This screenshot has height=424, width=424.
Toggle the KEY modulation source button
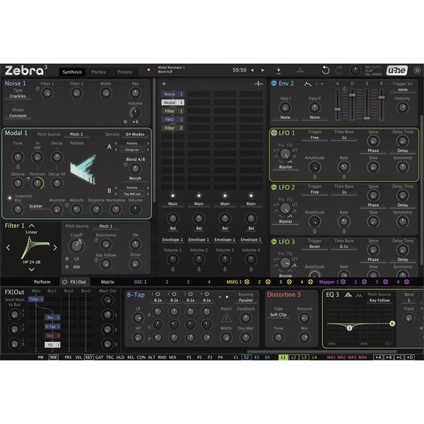[88, 358]
